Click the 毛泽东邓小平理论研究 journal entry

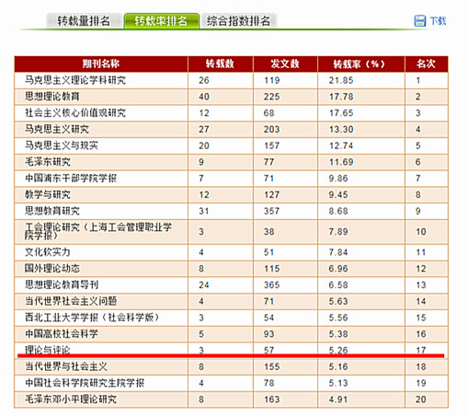point(71,400)
